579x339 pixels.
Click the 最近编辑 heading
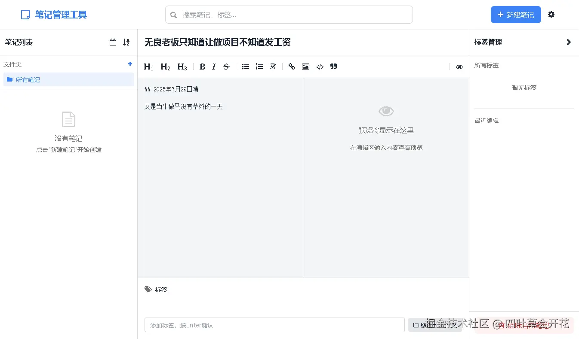[x=487, y=121]
